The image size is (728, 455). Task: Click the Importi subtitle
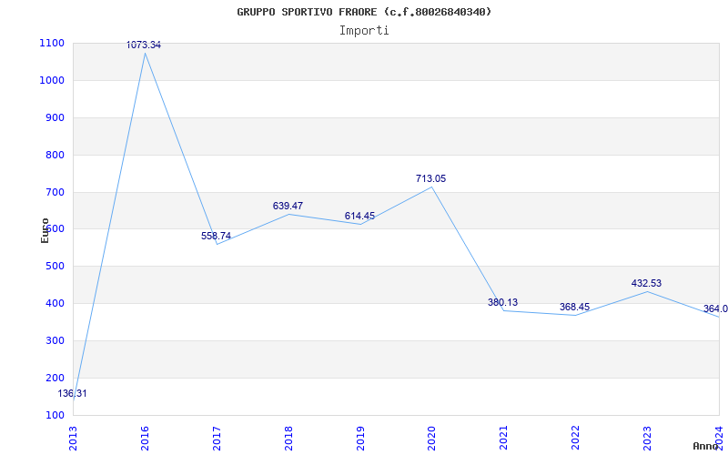click(364, 31)
